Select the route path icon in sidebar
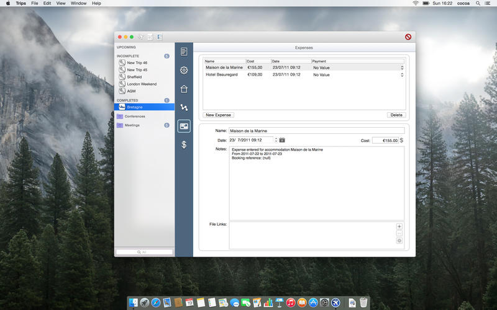This screenshot has width=497, height=310. click(184, 107)
